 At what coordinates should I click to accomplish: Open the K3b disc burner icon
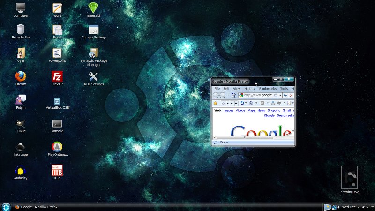coord(57,172)
